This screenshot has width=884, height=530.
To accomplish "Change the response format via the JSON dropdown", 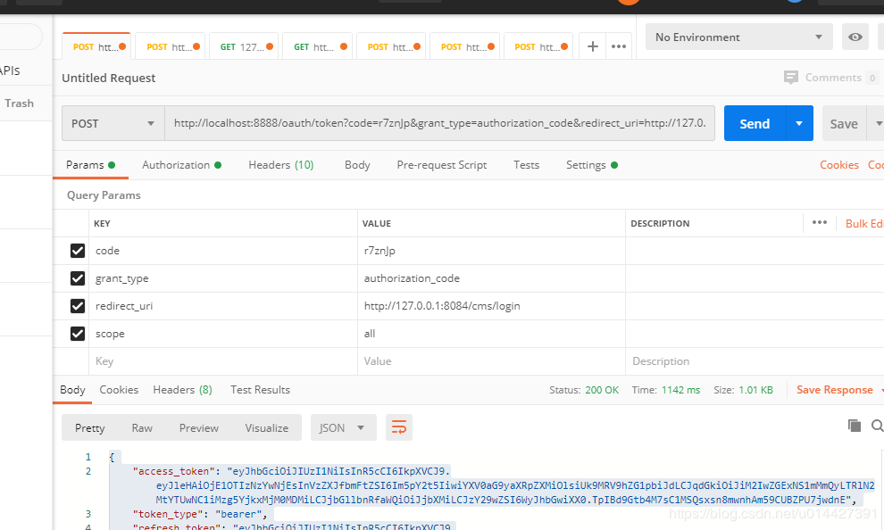I will [343, 426].
